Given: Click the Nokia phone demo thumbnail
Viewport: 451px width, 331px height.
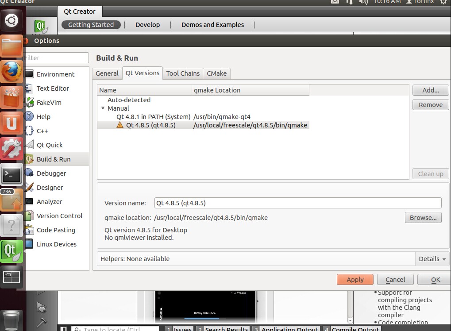Looking at the screenshot, I should (205, 307).
